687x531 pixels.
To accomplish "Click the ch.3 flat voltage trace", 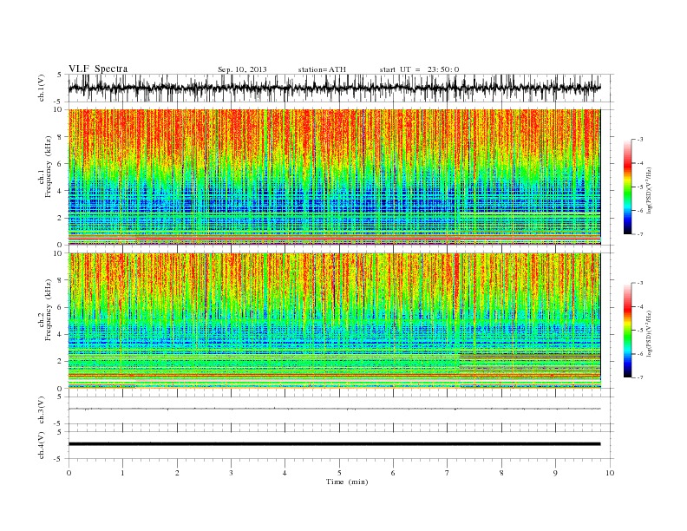I will click(335, 409).
